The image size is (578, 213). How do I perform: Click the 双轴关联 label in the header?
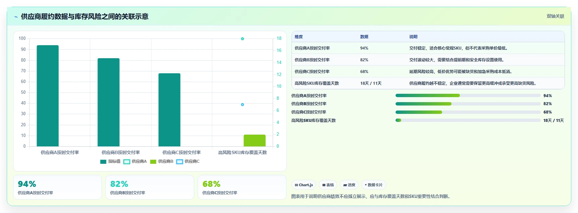coord(555,16)
